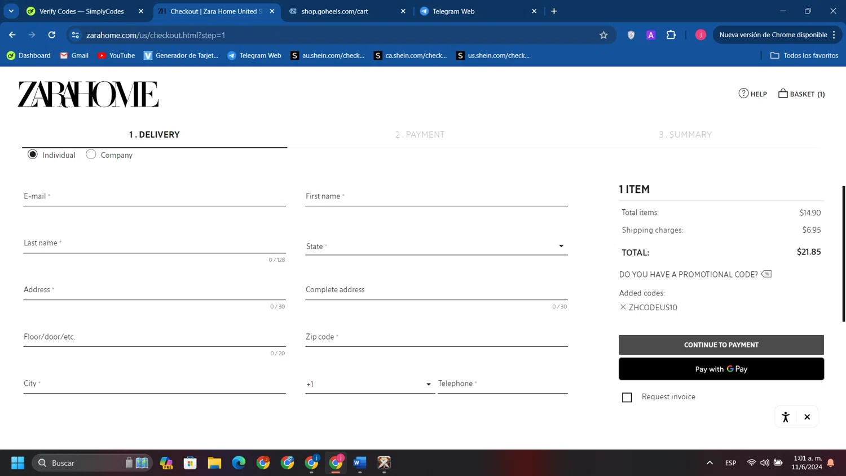This screenshot has width=846, height=476.
Task: Open the ca.shein.com bookmark
Action: point(410,55)
